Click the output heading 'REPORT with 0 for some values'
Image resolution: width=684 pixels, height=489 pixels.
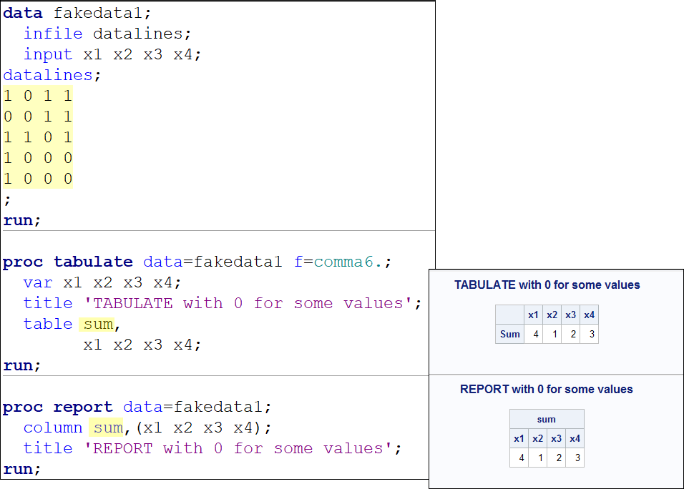click(x=547, y=389)
